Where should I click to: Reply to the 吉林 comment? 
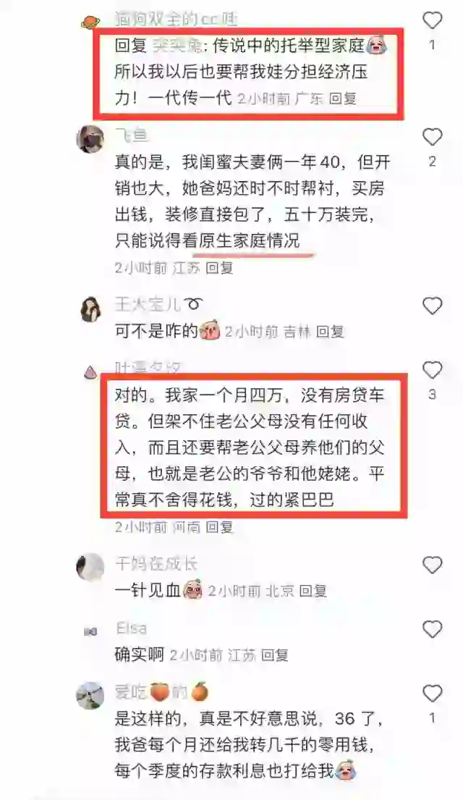coord(329,332)
